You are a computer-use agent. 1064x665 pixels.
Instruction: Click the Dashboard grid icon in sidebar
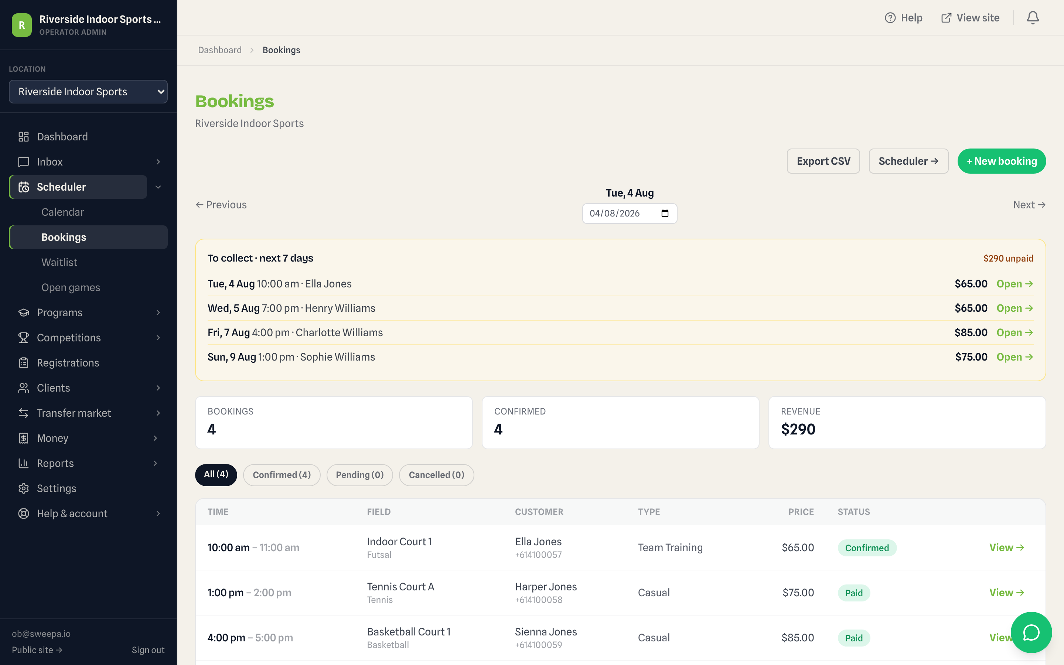(24, 137)
